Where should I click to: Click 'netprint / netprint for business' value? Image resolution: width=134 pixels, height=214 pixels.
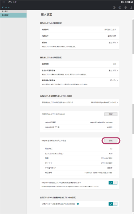point(101,122)
